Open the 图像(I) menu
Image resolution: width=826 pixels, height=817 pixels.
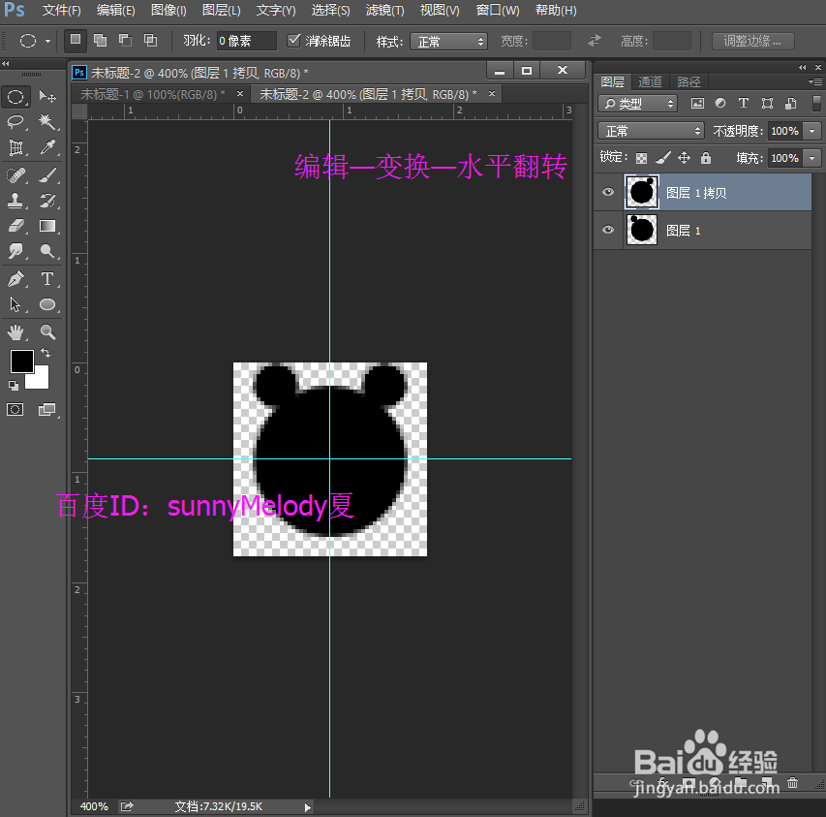tap(168, 11)
